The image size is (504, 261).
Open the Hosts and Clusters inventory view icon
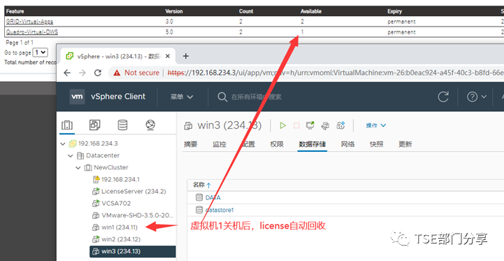[67, 125]
